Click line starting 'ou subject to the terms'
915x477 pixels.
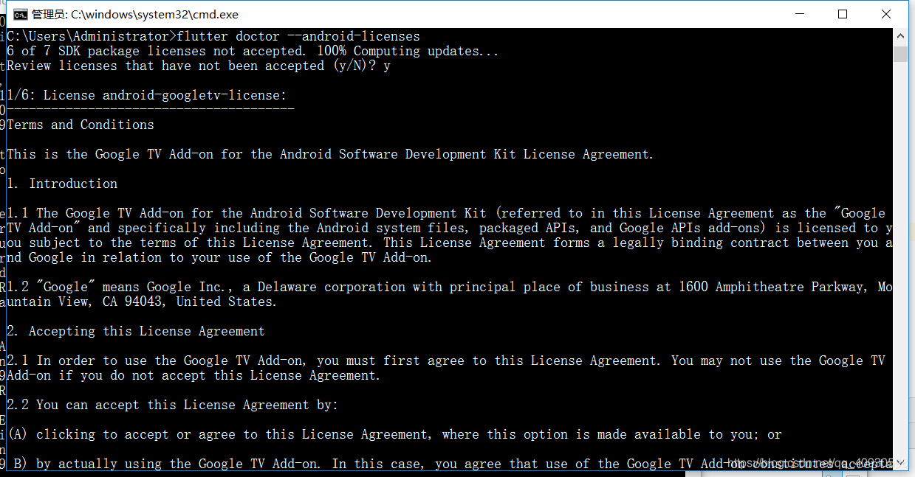[x=450, y=243]
